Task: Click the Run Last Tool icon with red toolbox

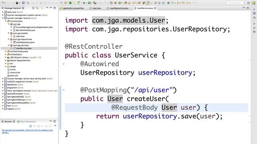Action: (94, 3)
